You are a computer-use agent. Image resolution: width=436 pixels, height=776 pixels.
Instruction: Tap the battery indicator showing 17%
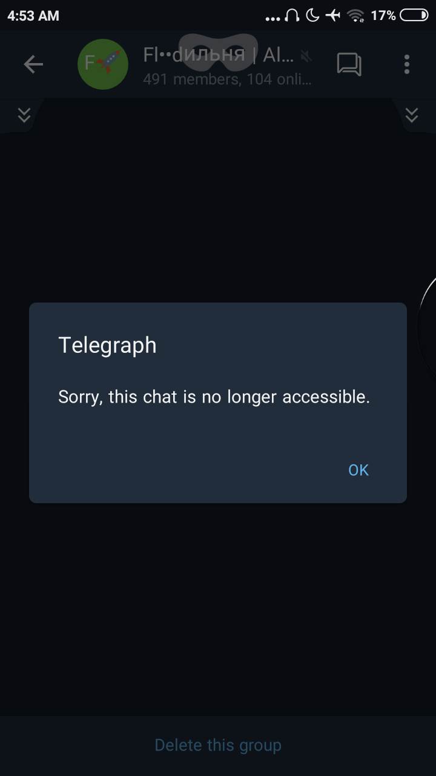[400, 15]
